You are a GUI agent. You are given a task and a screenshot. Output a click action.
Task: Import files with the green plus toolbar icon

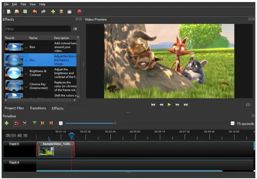53,12
